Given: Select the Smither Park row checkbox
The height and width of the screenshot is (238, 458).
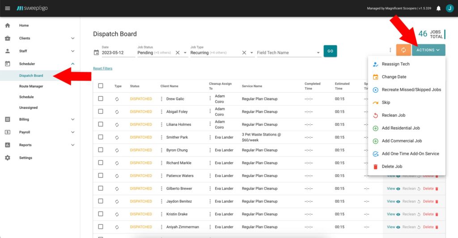Looking at the screenshot, I should [x=101, y=137].
